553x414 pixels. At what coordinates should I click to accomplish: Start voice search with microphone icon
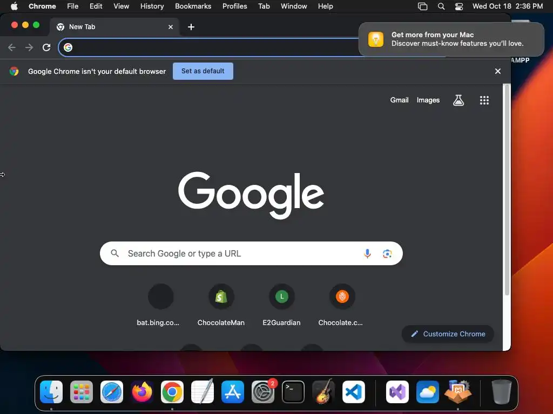367,253
